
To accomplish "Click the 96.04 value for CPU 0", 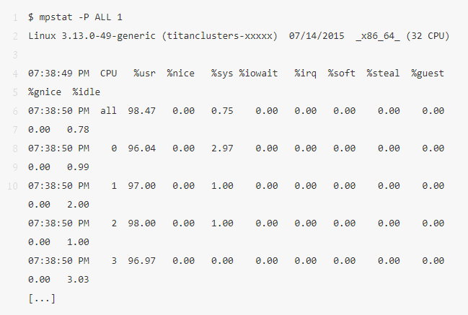I will 141,148.
